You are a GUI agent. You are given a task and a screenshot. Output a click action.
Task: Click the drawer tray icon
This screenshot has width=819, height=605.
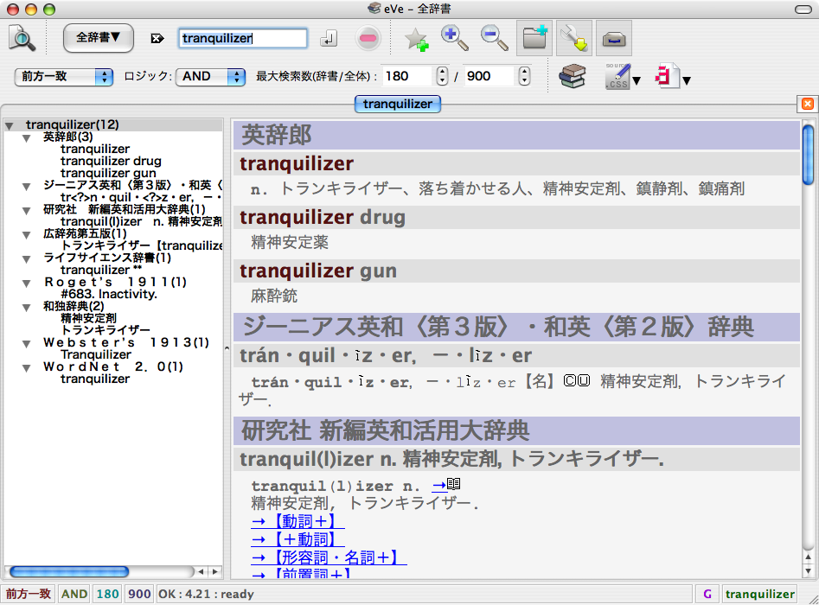(x=614, y=38)
